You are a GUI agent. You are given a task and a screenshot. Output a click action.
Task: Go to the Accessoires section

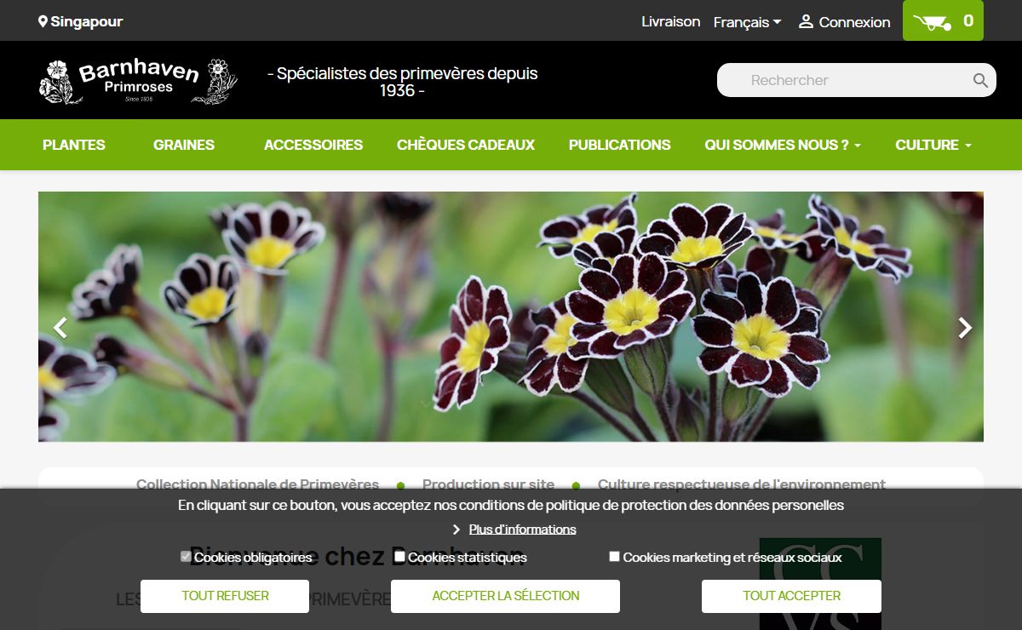313,145
